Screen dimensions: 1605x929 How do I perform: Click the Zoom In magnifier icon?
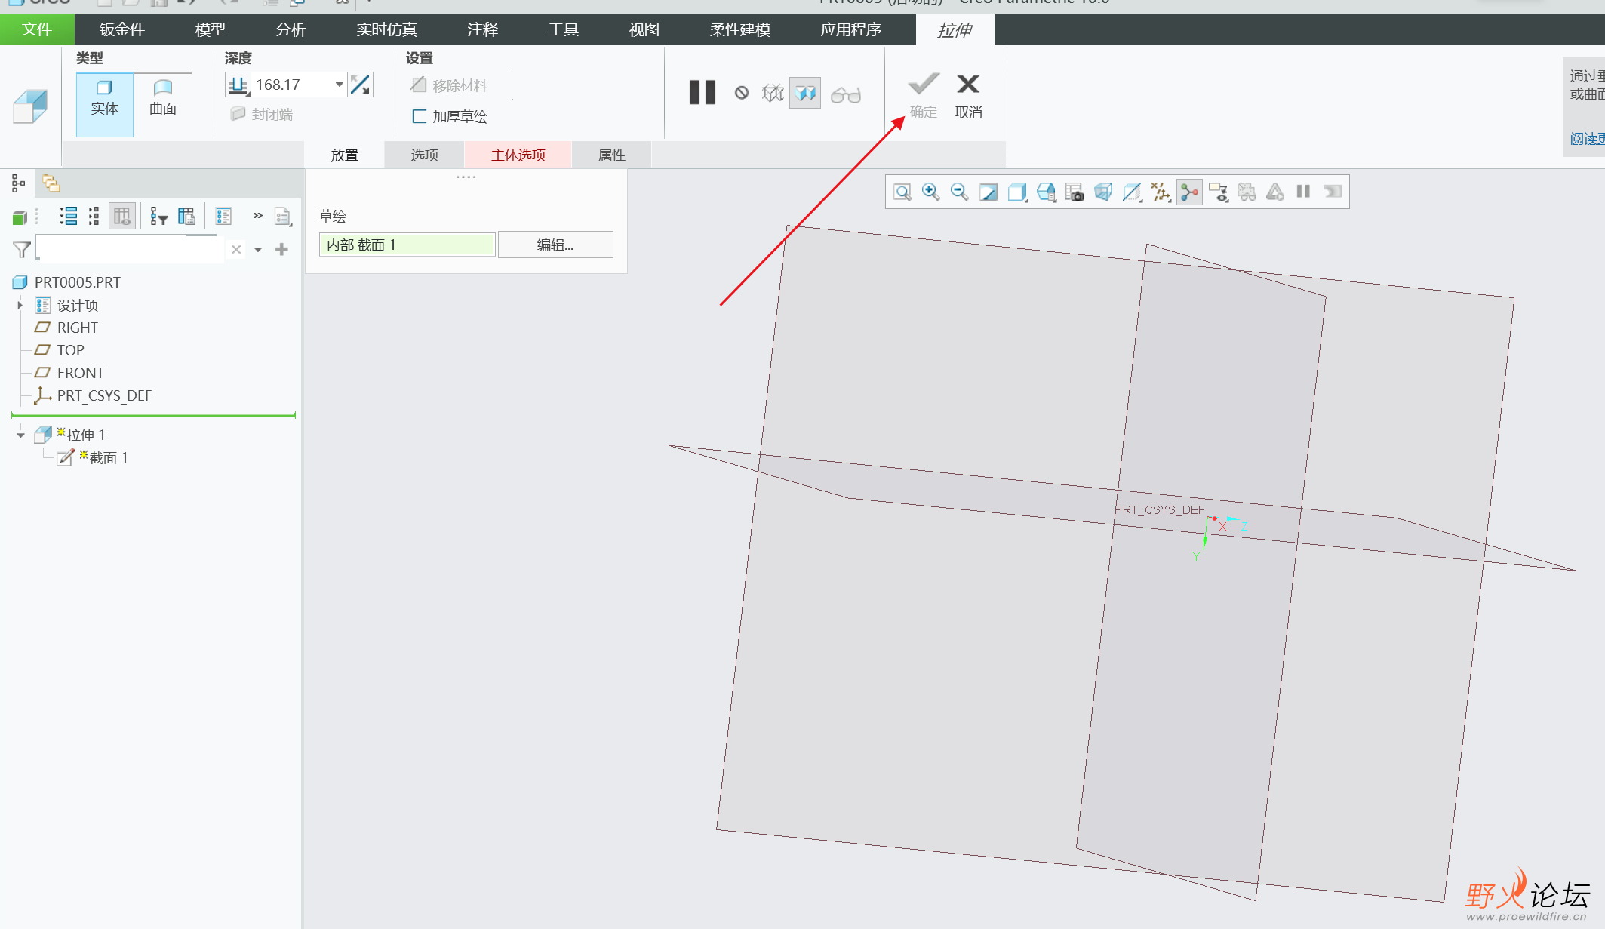pos(931,192)
